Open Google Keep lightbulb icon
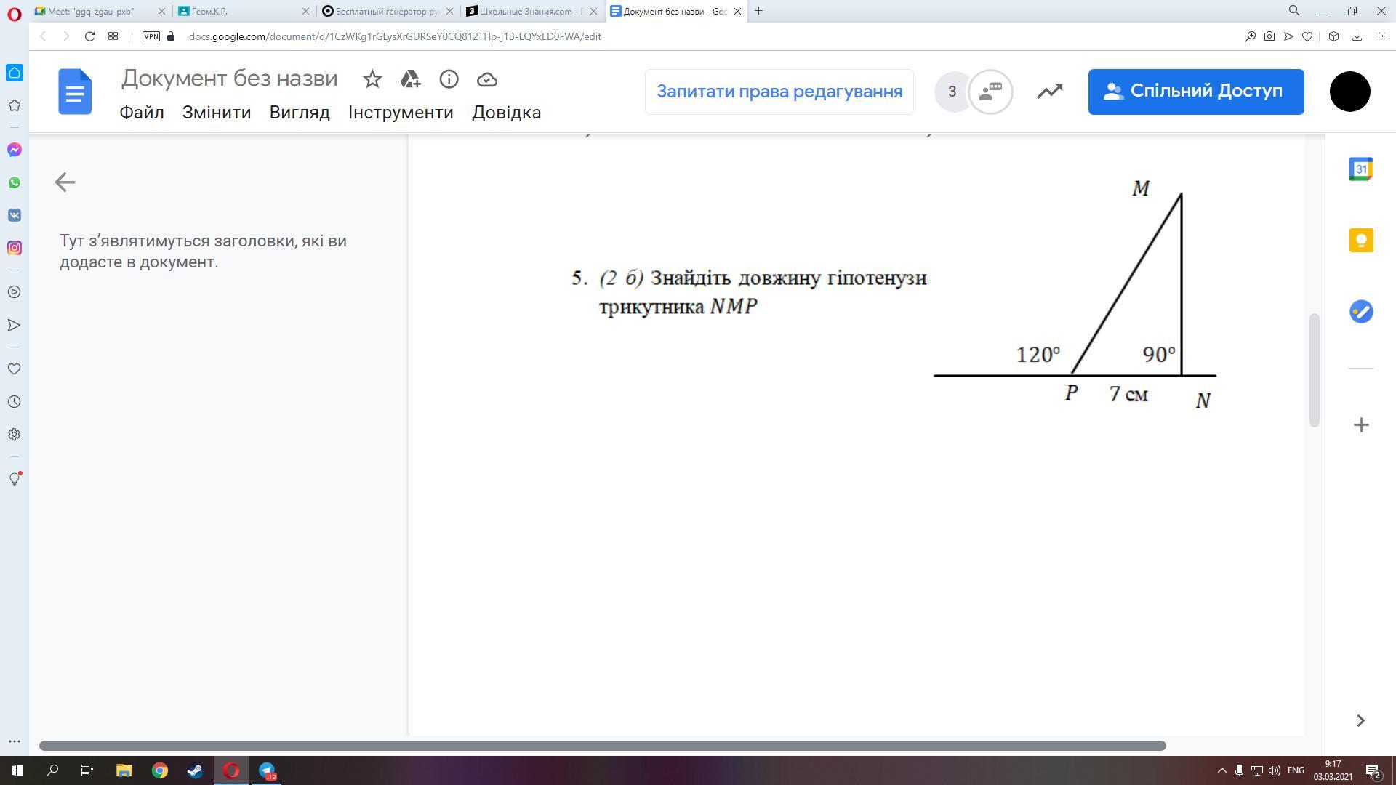Image resolution: width=1396 pixels, height=785 pixels. [x=1360, y=240]
